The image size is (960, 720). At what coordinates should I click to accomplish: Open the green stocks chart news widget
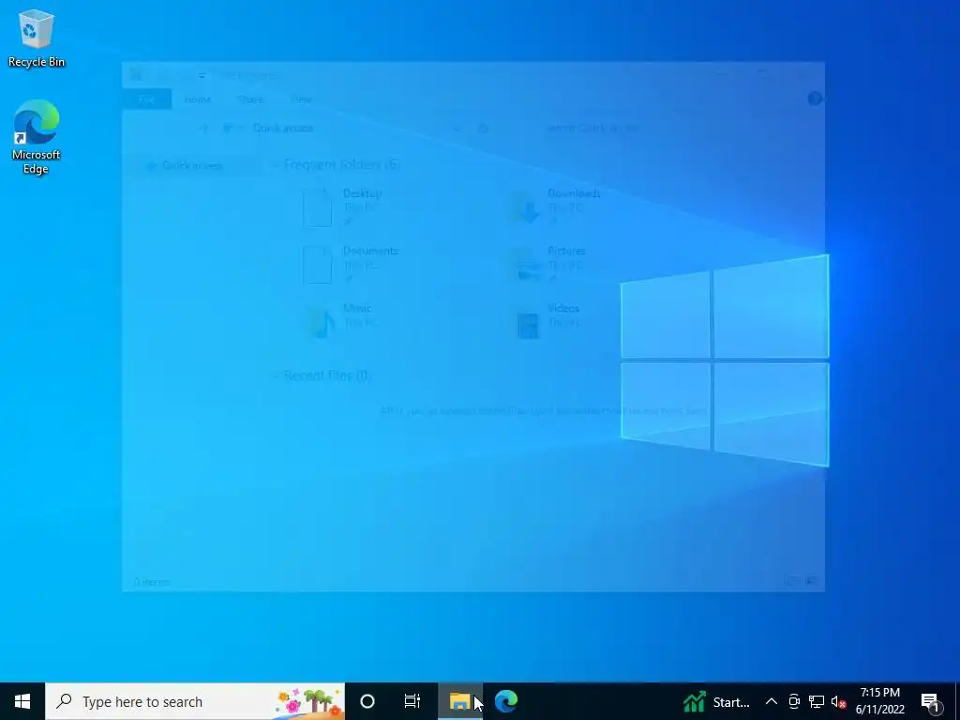coord(715,701)
